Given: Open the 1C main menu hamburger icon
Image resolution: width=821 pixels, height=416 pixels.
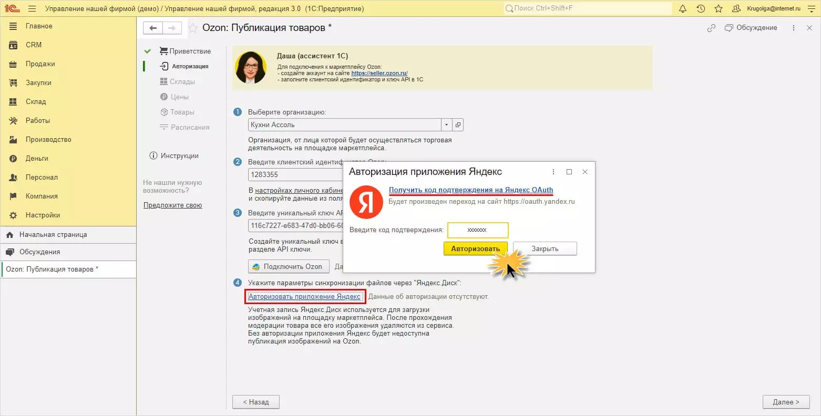Looking at the screenshot, I should click(32, 8).
